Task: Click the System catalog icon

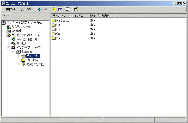Action: coord(19,52)
